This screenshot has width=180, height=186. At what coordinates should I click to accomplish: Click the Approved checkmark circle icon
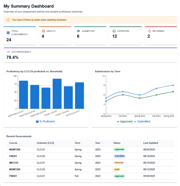pyautogui.click(x=114, y=31)
